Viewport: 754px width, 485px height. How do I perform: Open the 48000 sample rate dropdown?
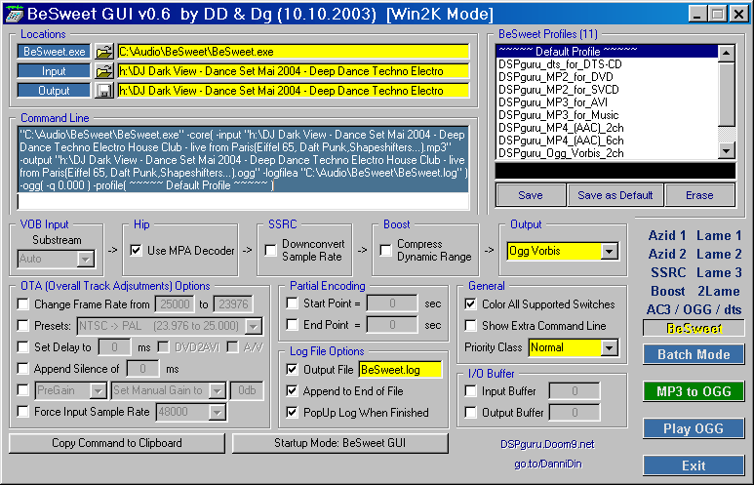tap(217, 412)
